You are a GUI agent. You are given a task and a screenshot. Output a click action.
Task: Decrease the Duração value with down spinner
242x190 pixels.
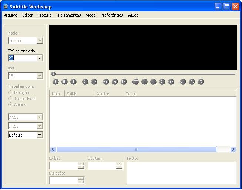(x=81, y=182)
